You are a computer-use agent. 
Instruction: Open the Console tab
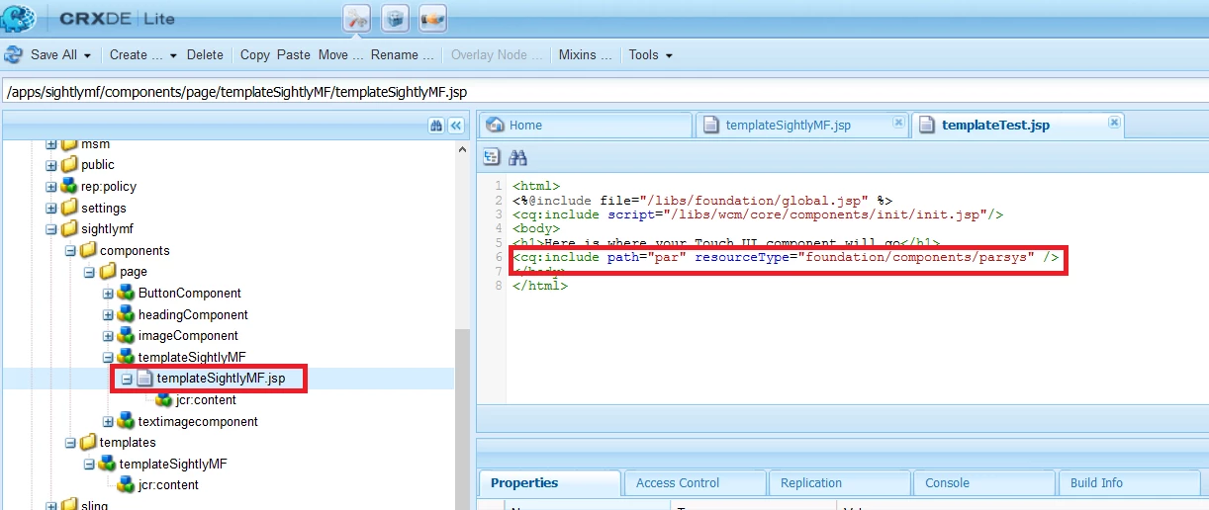tap(984, 483)
